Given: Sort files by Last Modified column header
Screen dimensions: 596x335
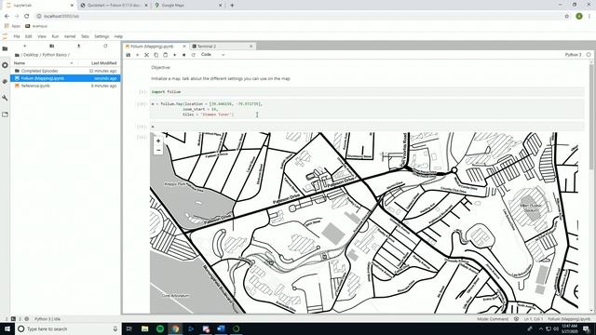Looking at the screenshot, I should 103,63.
